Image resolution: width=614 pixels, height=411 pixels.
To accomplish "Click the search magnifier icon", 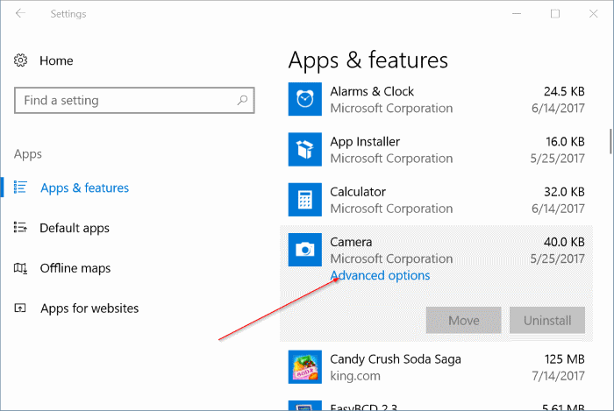I will [243, 101].
